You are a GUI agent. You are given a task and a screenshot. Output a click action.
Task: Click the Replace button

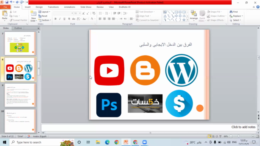click(x=236, y=16)
